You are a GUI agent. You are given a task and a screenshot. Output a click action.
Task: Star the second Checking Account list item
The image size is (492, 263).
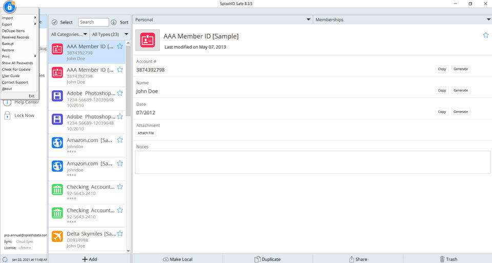point(120,210)
